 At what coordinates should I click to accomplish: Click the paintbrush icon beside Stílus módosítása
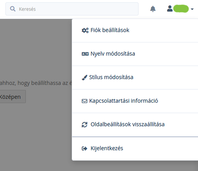pyautogui.click(x=85, y=77)
